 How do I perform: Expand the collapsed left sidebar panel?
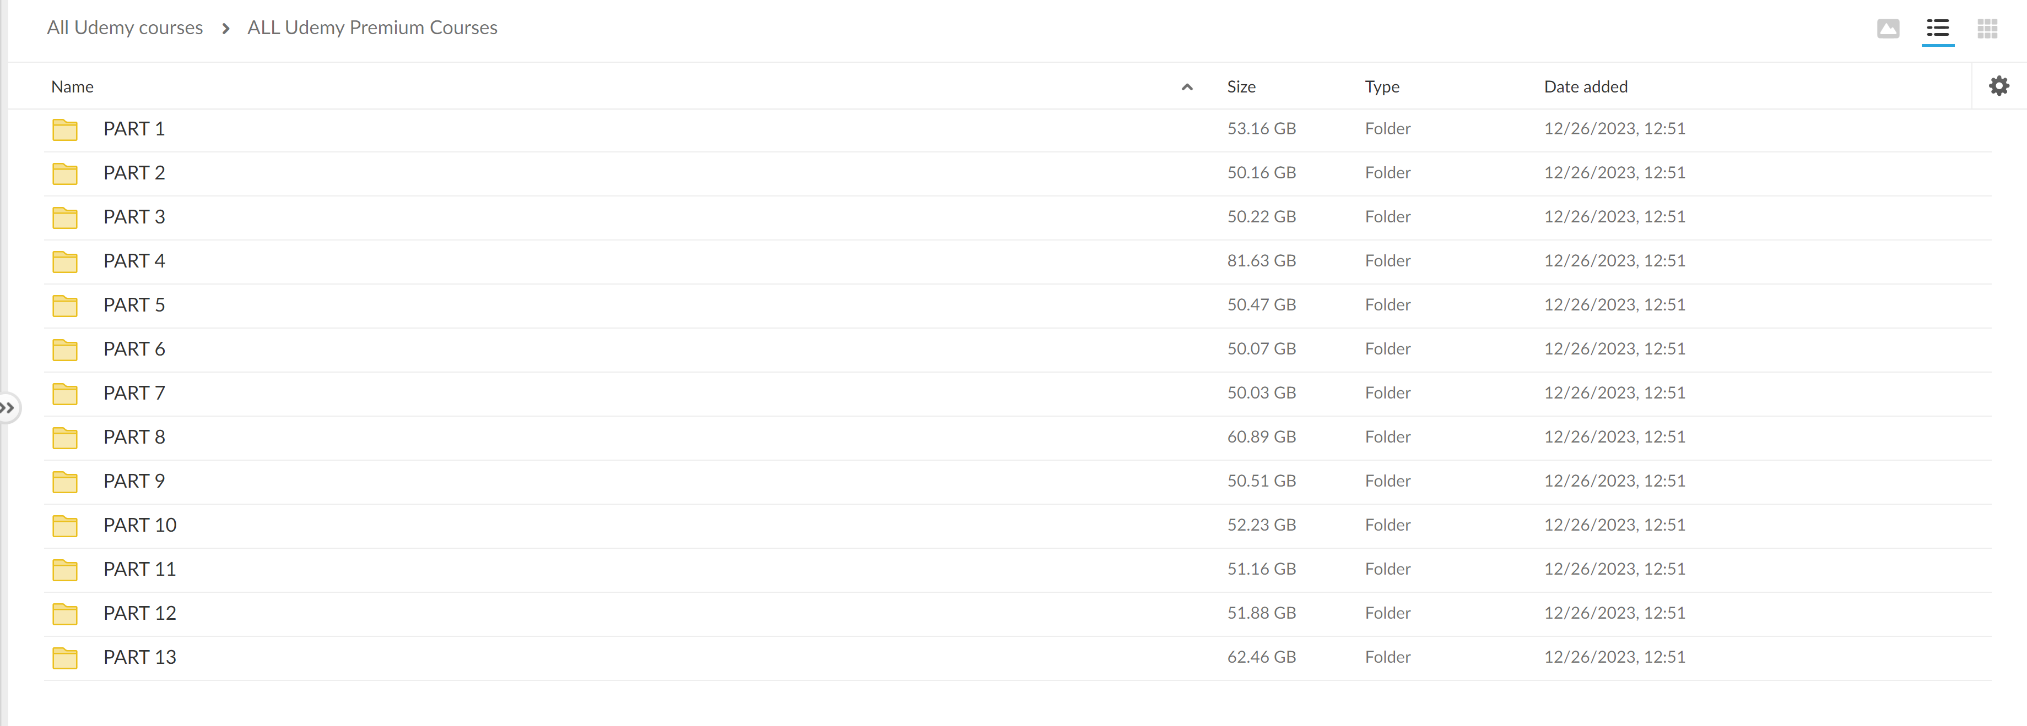tap(8, 408)
